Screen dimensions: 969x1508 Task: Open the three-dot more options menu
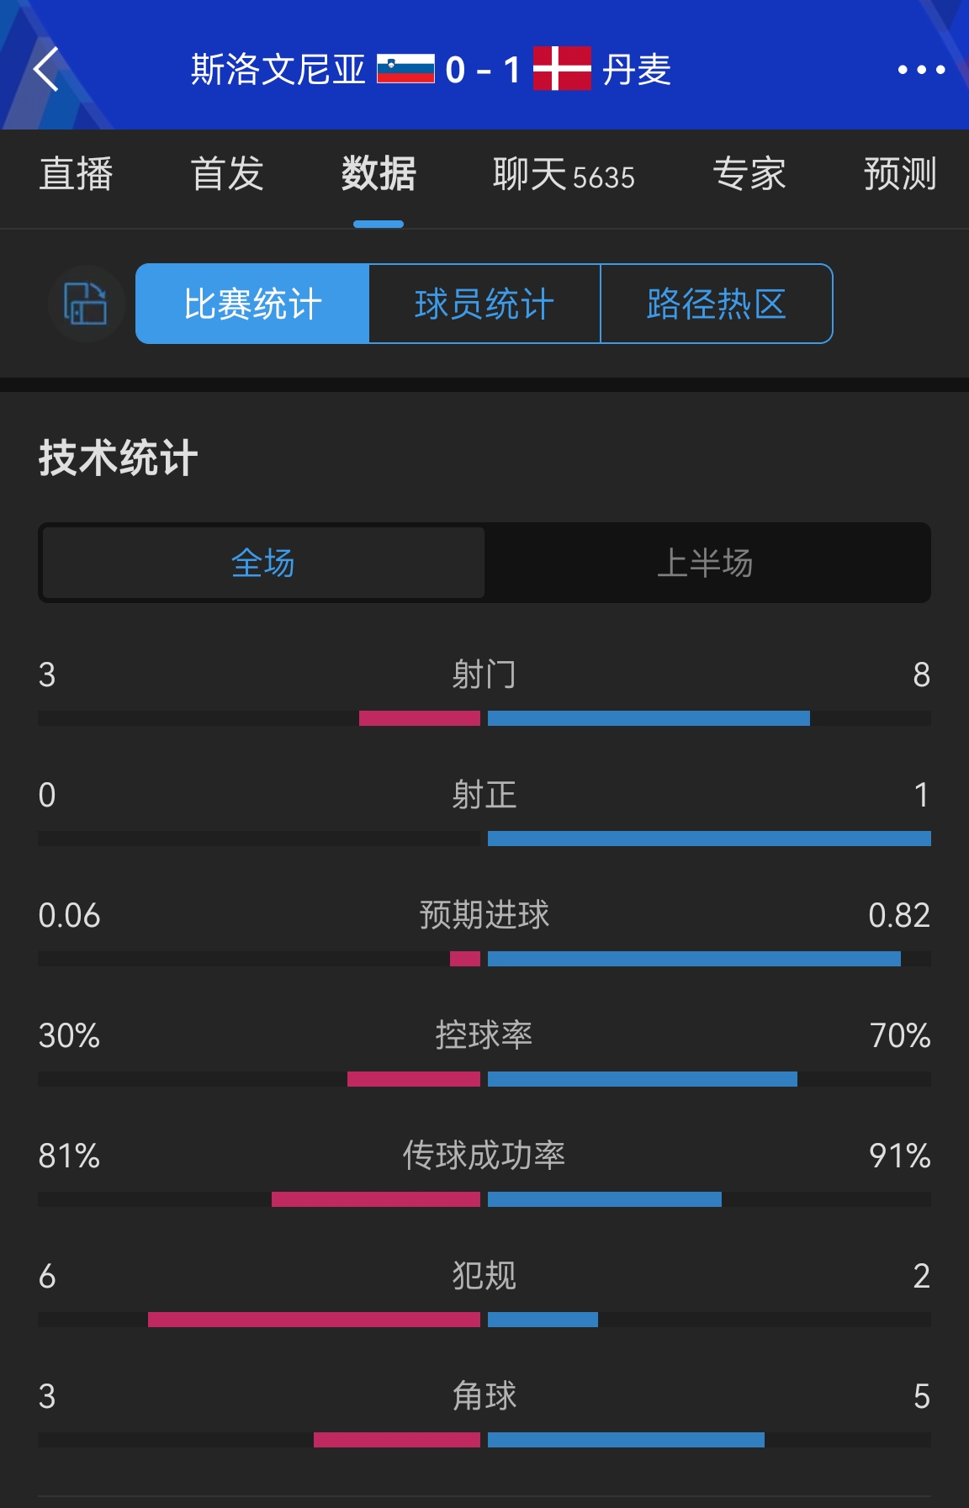tap(921, 70)
